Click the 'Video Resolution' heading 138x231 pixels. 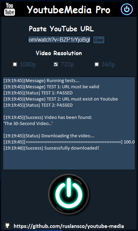tap(59, 53)
